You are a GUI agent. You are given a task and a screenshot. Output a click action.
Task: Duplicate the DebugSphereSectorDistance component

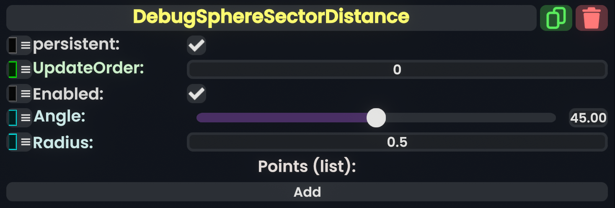coord(556,18)
